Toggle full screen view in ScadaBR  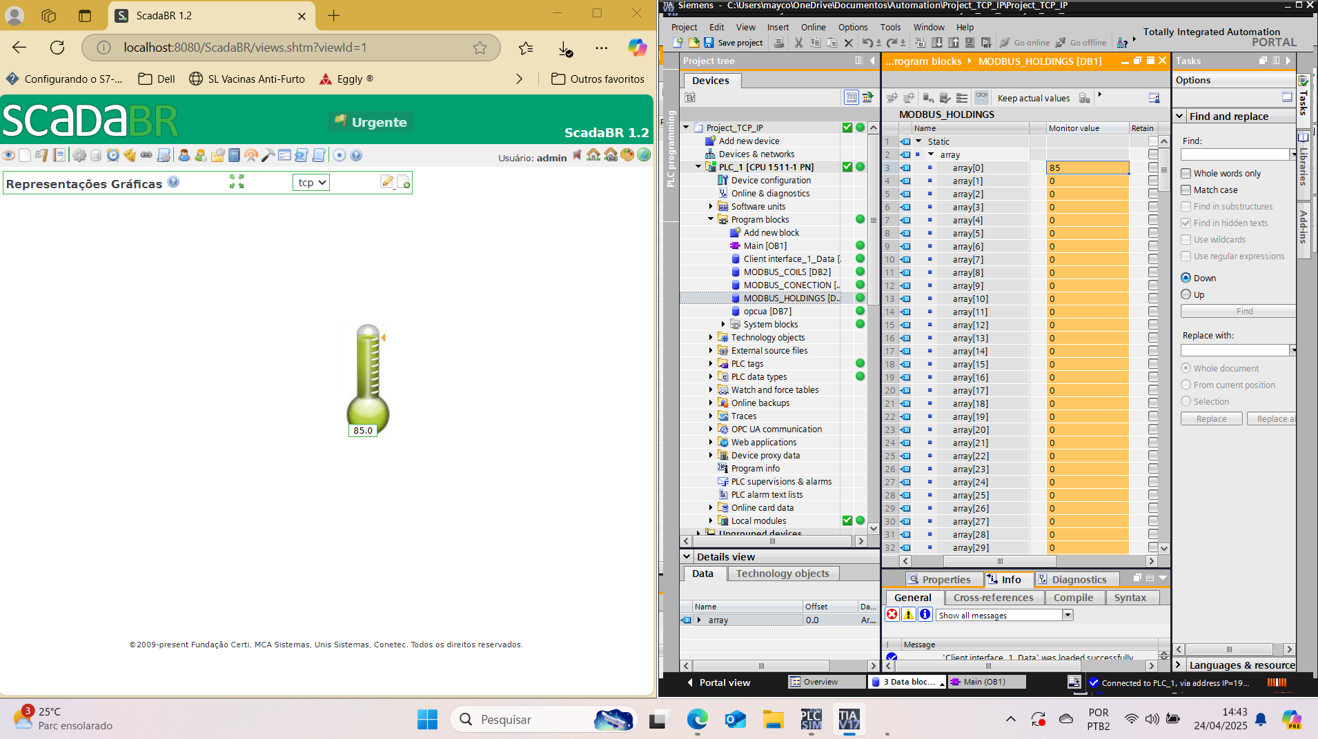click(237, 181)
